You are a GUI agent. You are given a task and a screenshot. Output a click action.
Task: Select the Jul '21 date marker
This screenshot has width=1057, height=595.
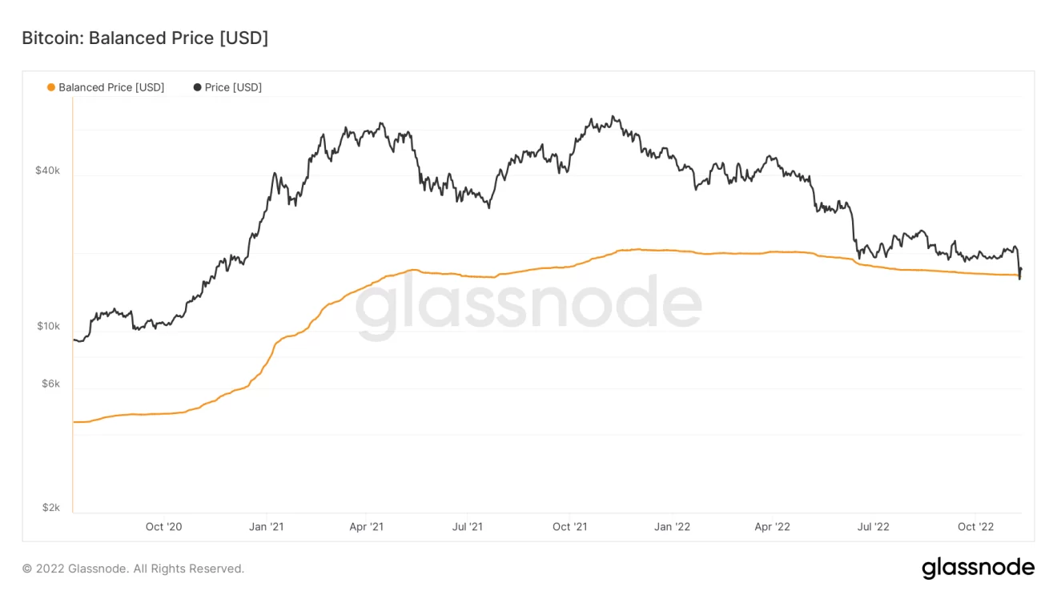468,526
